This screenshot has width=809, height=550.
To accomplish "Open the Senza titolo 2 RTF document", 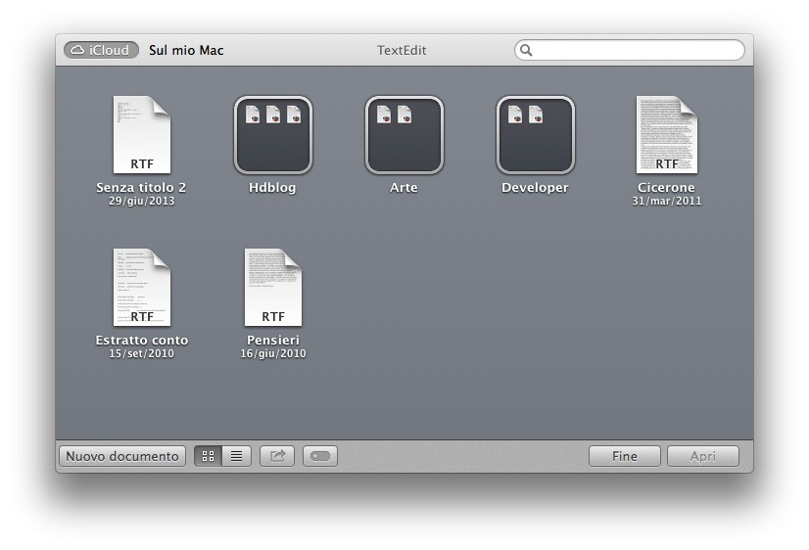I will (x=141, y=135).
